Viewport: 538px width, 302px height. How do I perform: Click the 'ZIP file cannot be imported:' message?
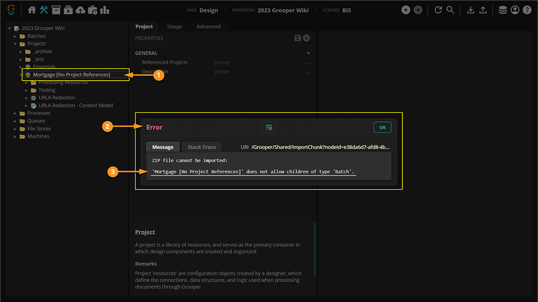(189, 161)
